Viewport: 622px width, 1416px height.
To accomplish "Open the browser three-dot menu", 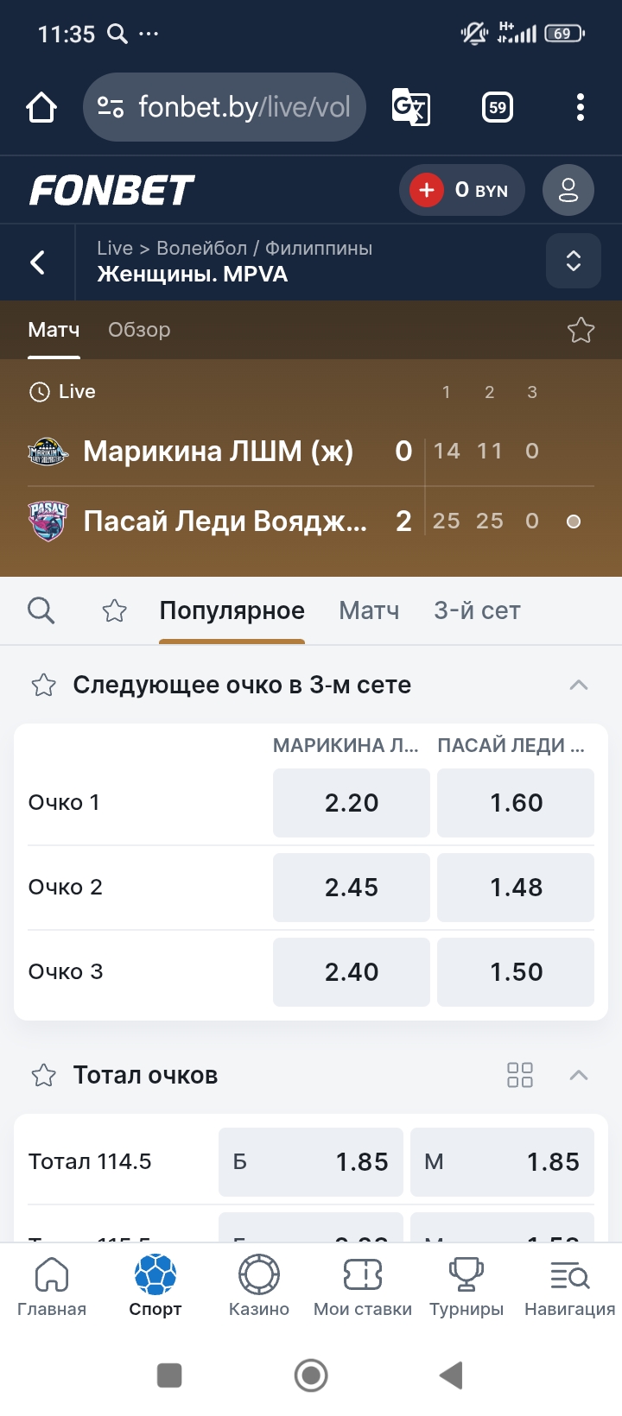I will pos(581,108).
